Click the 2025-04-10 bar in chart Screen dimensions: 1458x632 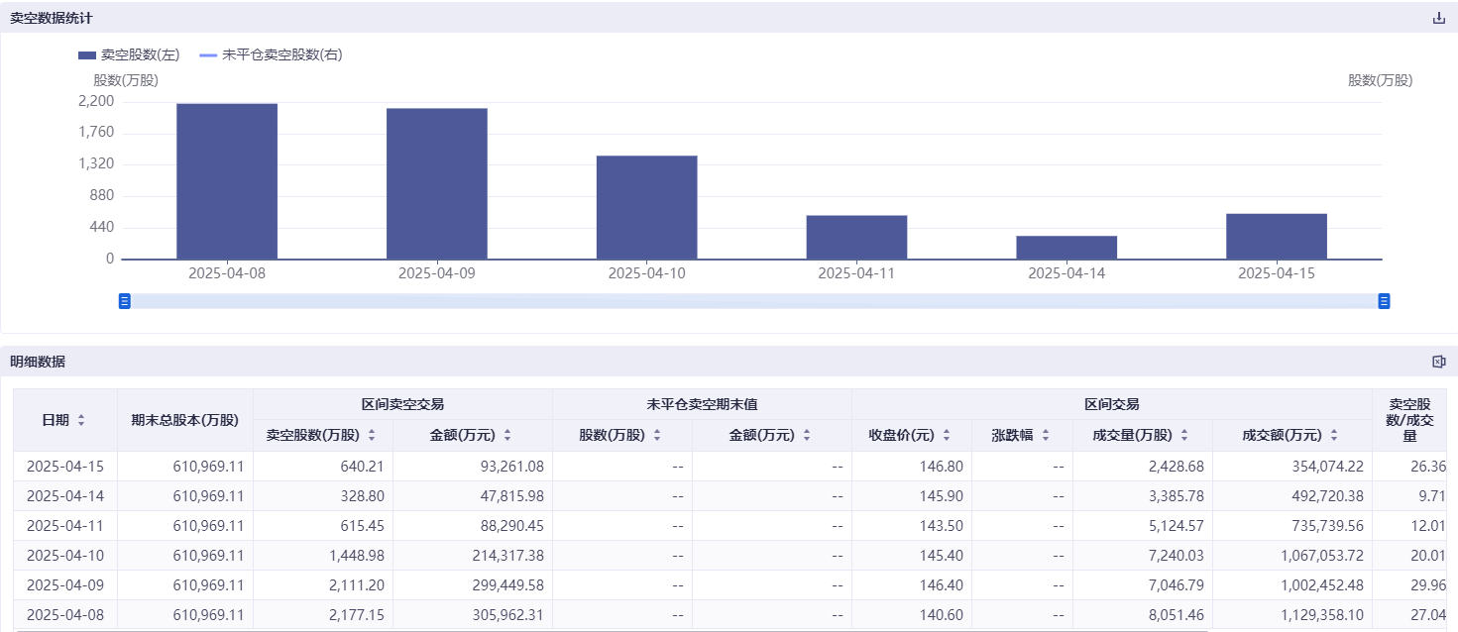[646, 207]
